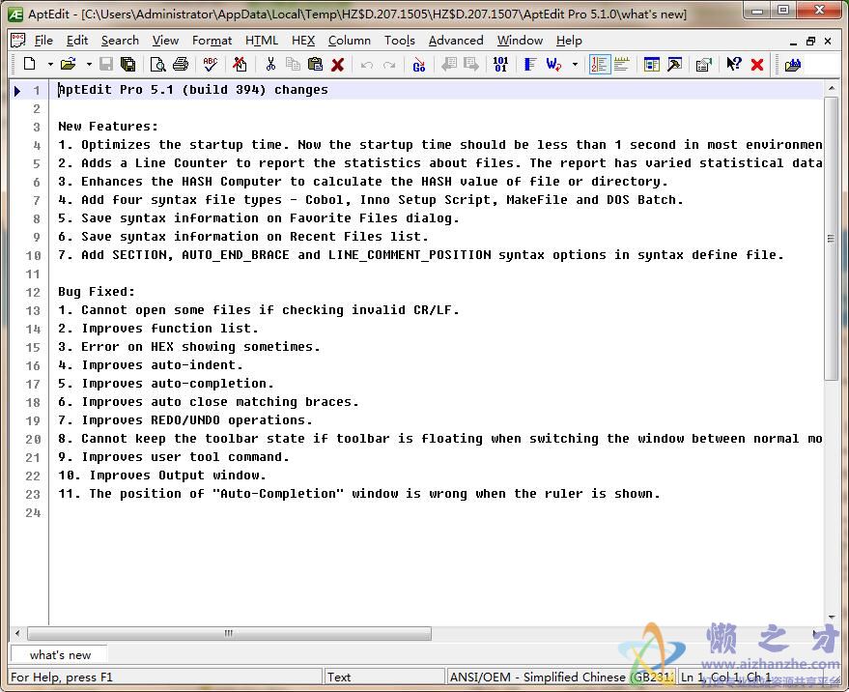Click the Cut scissors icon

pyautogui.click(x=270, y=65)
